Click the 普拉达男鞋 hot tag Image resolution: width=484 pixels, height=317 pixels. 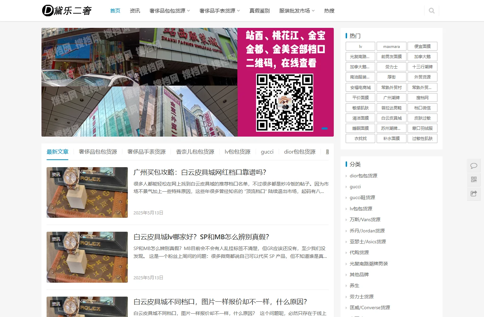coord(391,108)
